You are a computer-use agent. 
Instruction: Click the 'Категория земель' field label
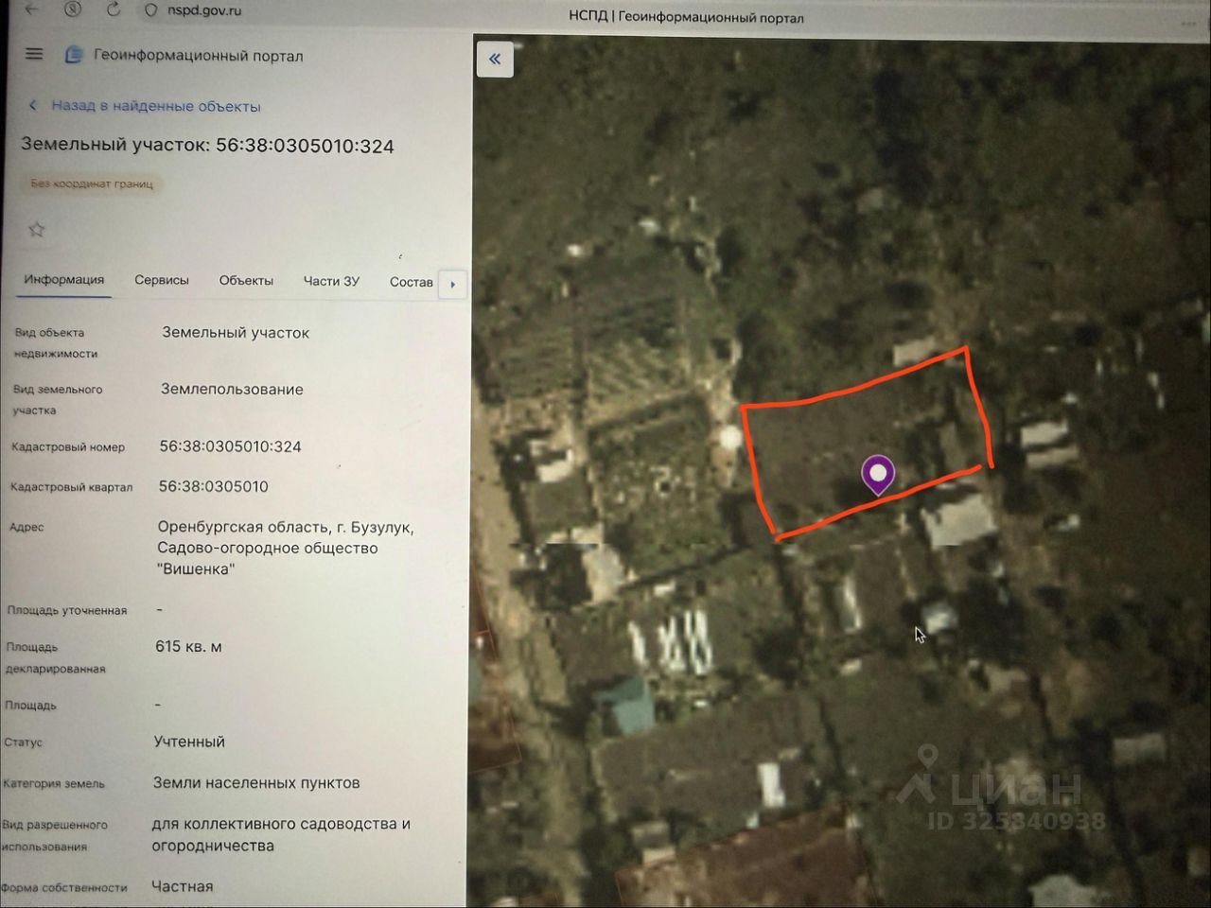coord(55,783)
